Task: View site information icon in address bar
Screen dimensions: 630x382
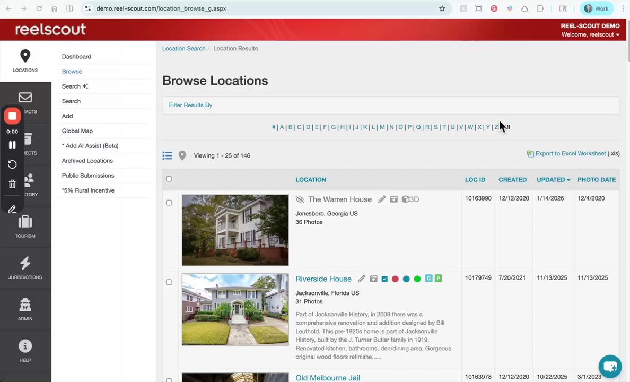Action: [x=88, y=8]
